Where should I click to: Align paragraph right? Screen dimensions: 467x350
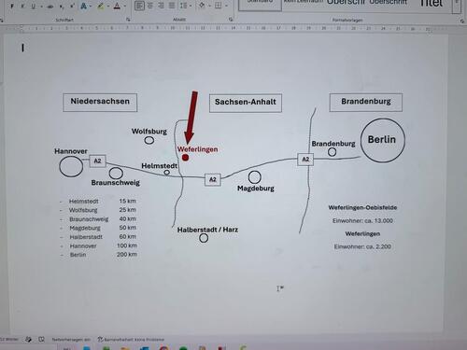[x=161, y=6]
